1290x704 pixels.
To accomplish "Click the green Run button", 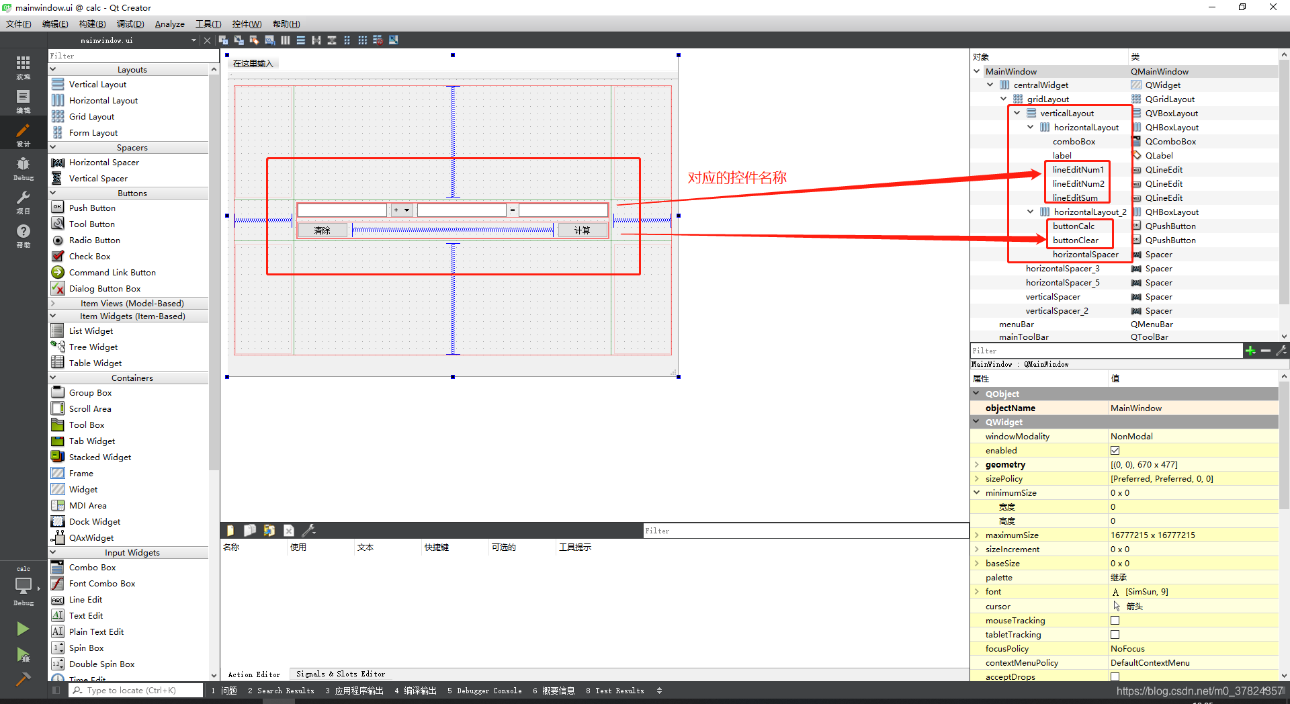I will (x=23, y=629).
